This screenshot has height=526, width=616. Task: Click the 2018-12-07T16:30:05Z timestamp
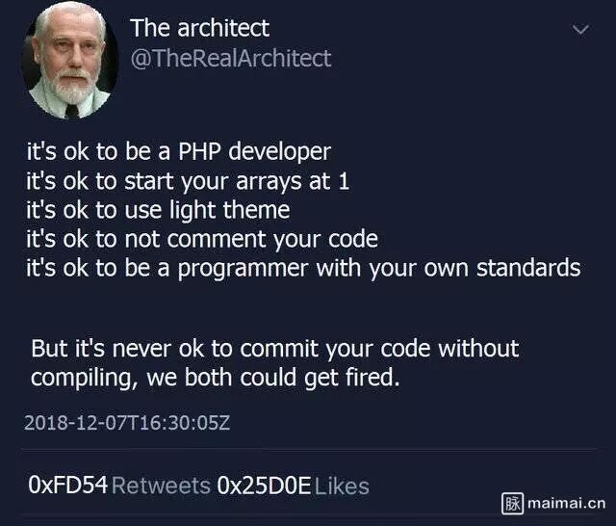127,422
